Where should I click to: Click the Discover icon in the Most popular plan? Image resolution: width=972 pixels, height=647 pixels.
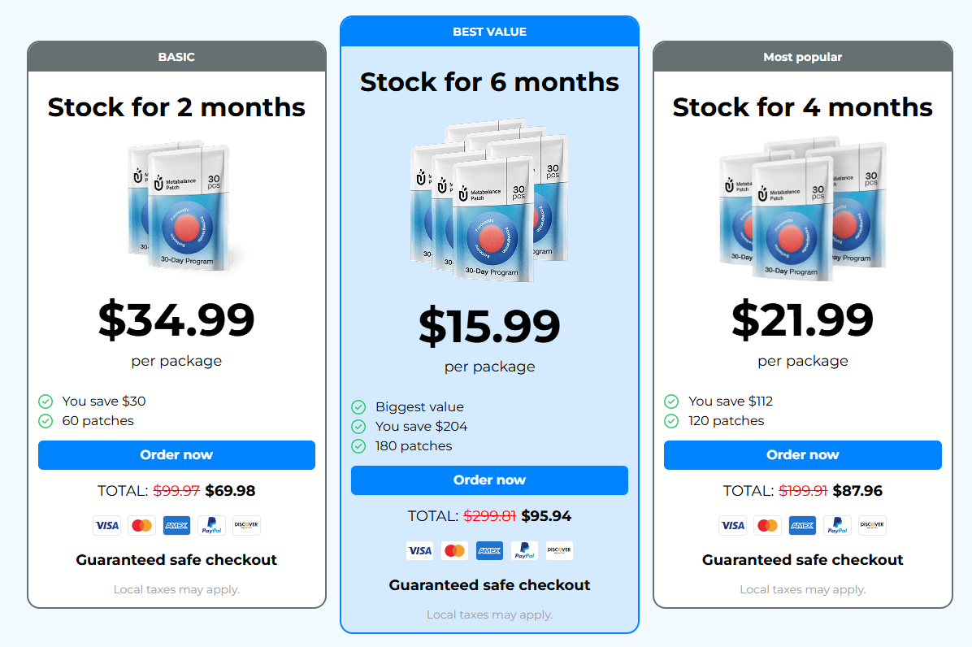[872, 526]
